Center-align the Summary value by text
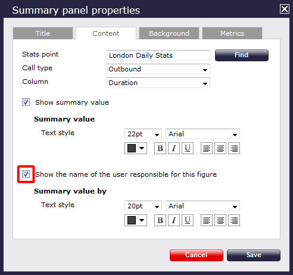 tap(220, 220)
